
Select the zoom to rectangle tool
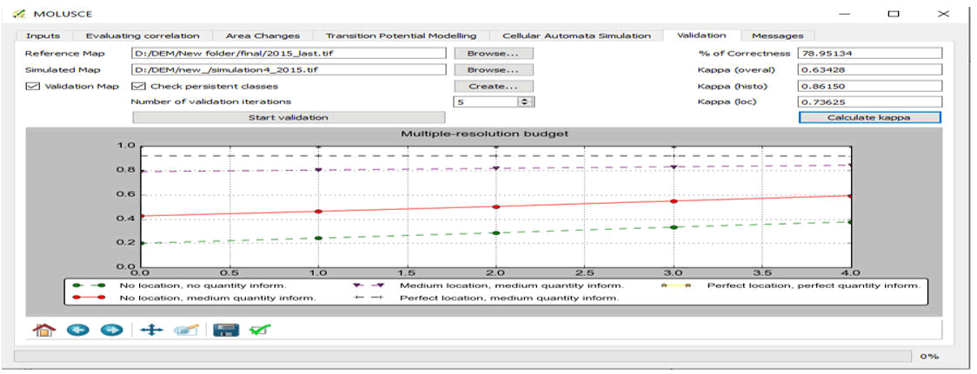click(187, 330)
